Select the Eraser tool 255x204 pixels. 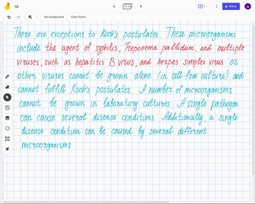coord(7,87)
